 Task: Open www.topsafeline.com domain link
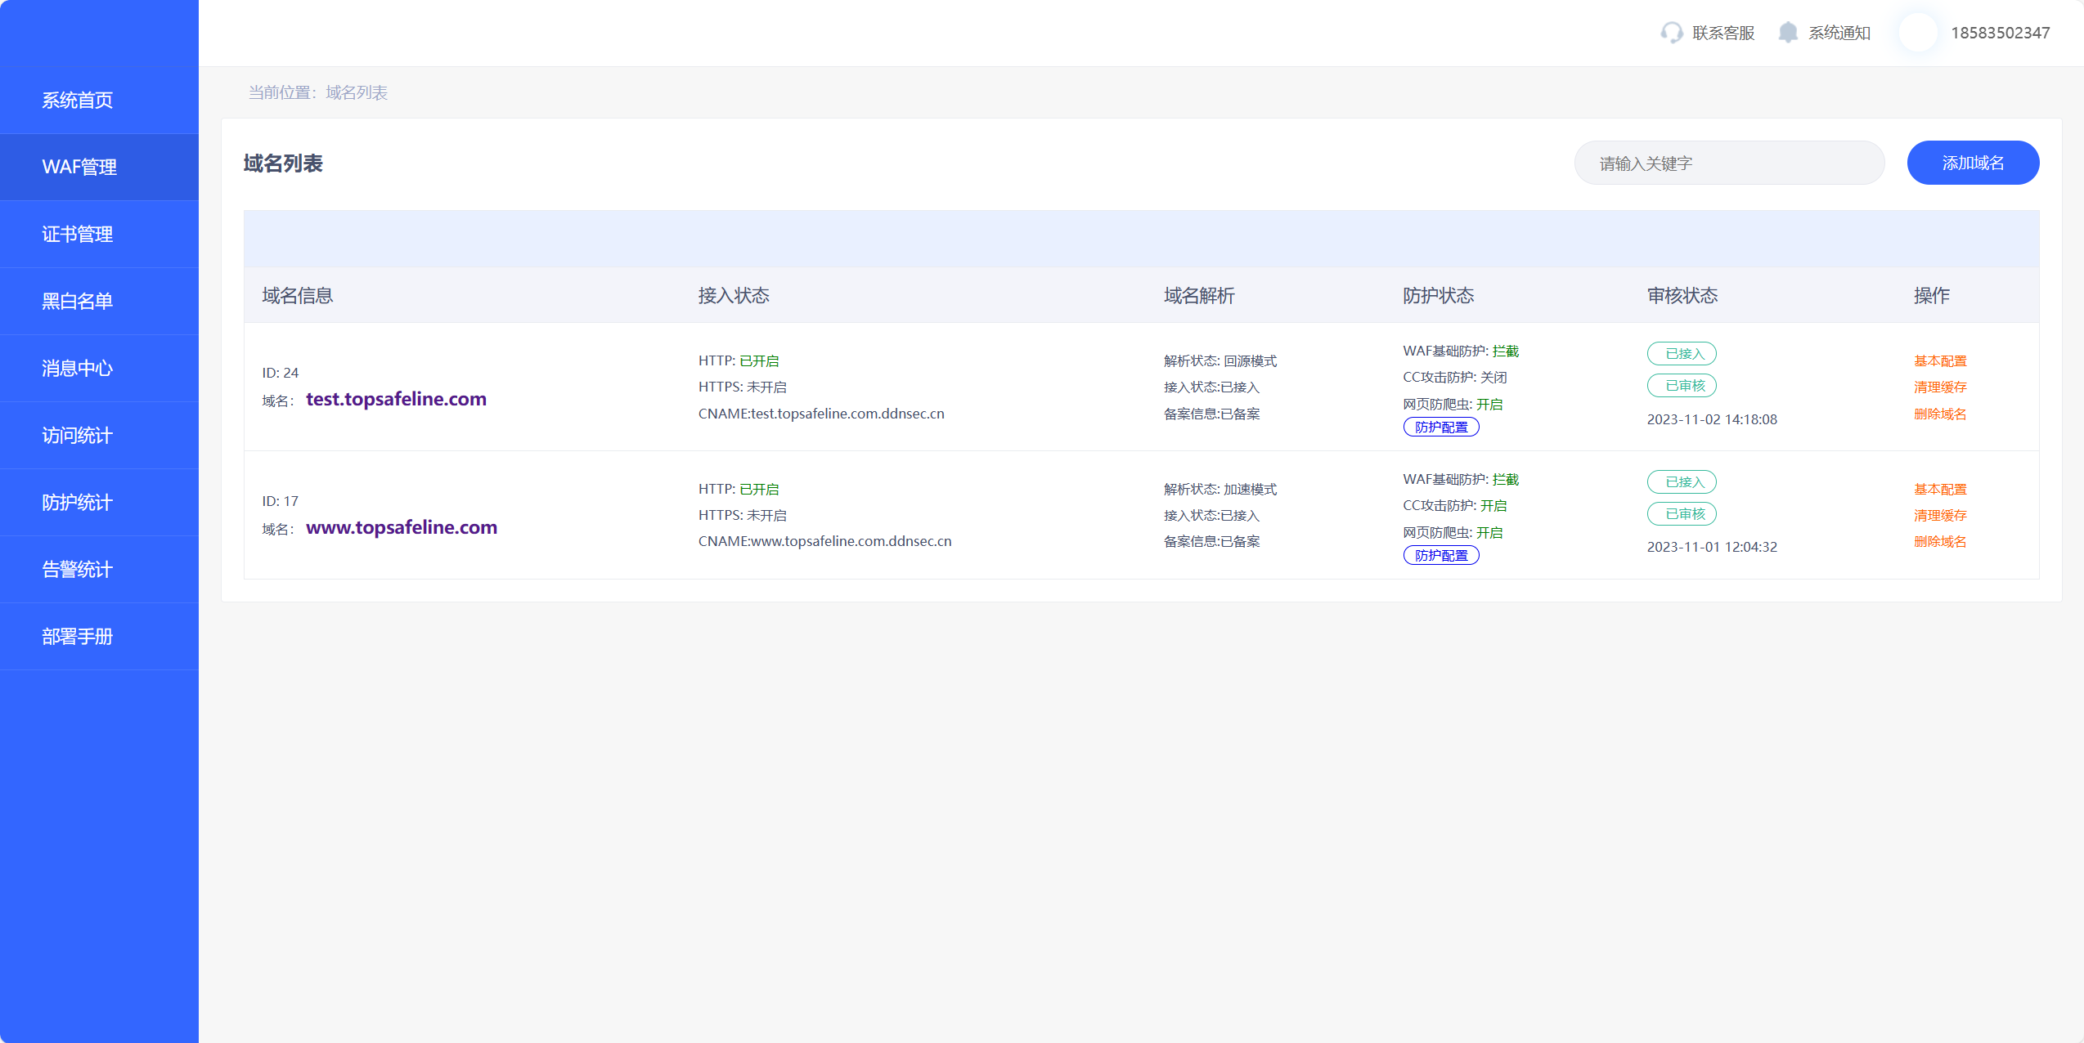(x=401, y=527)
